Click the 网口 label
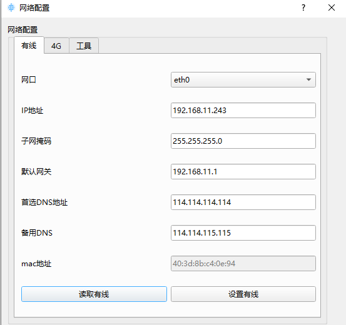The width and height of the screenshot is (346, 325). click(29, 79)
